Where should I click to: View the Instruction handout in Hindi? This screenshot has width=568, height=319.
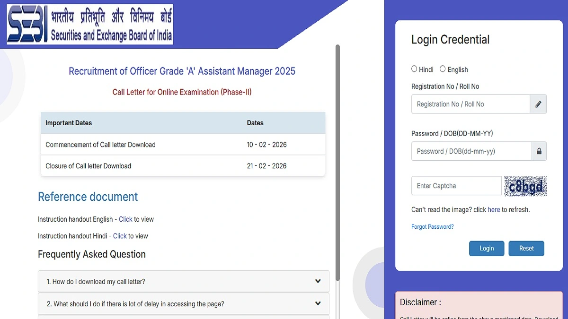(x=120, y=236)
